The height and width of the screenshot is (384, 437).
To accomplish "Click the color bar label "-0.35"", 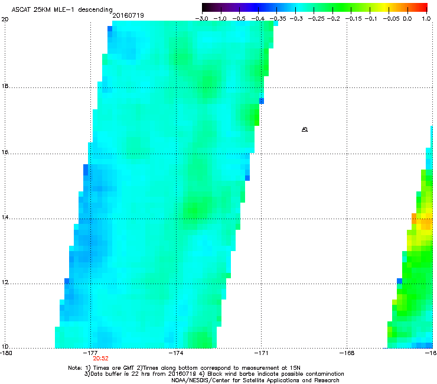I will click(x=278, y=19).
